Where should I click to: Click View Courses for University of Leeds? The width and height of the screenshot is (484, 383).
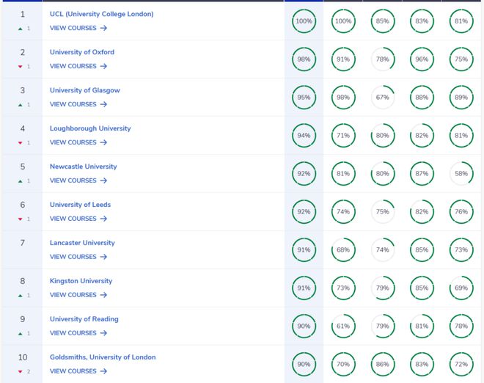[x=78, y=219]
